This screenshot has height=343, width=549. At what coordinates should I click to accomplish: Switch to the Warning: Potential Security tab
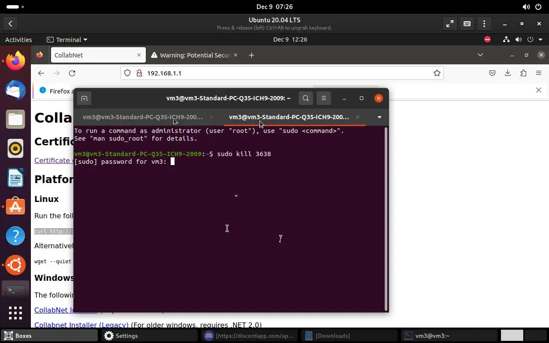[x=194, y=55]
